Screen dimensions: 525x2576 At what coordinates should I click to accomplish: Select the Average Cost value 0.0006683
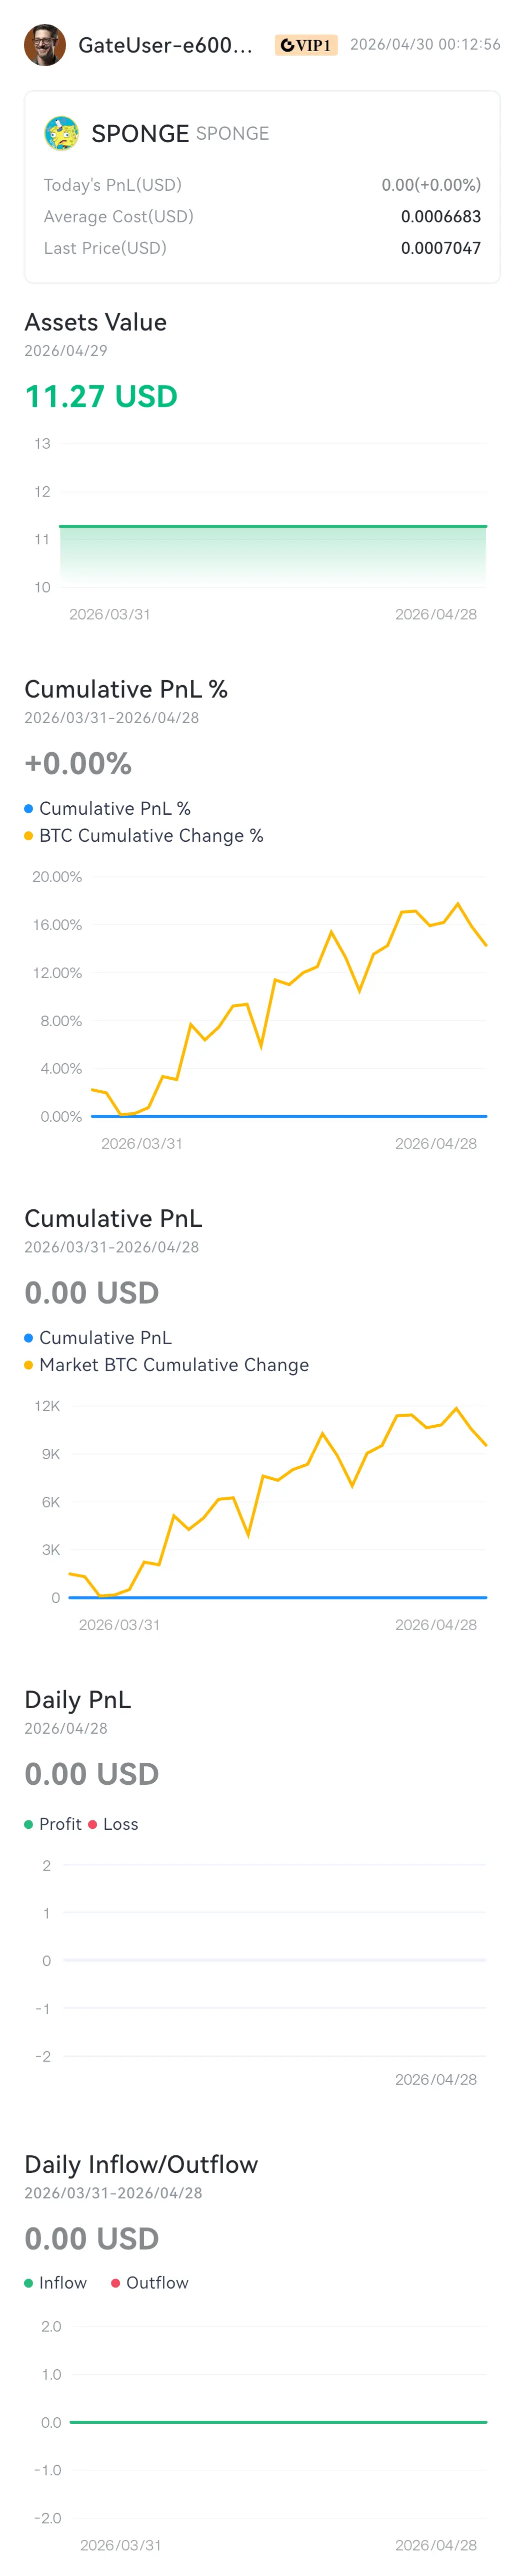(440, 217)
